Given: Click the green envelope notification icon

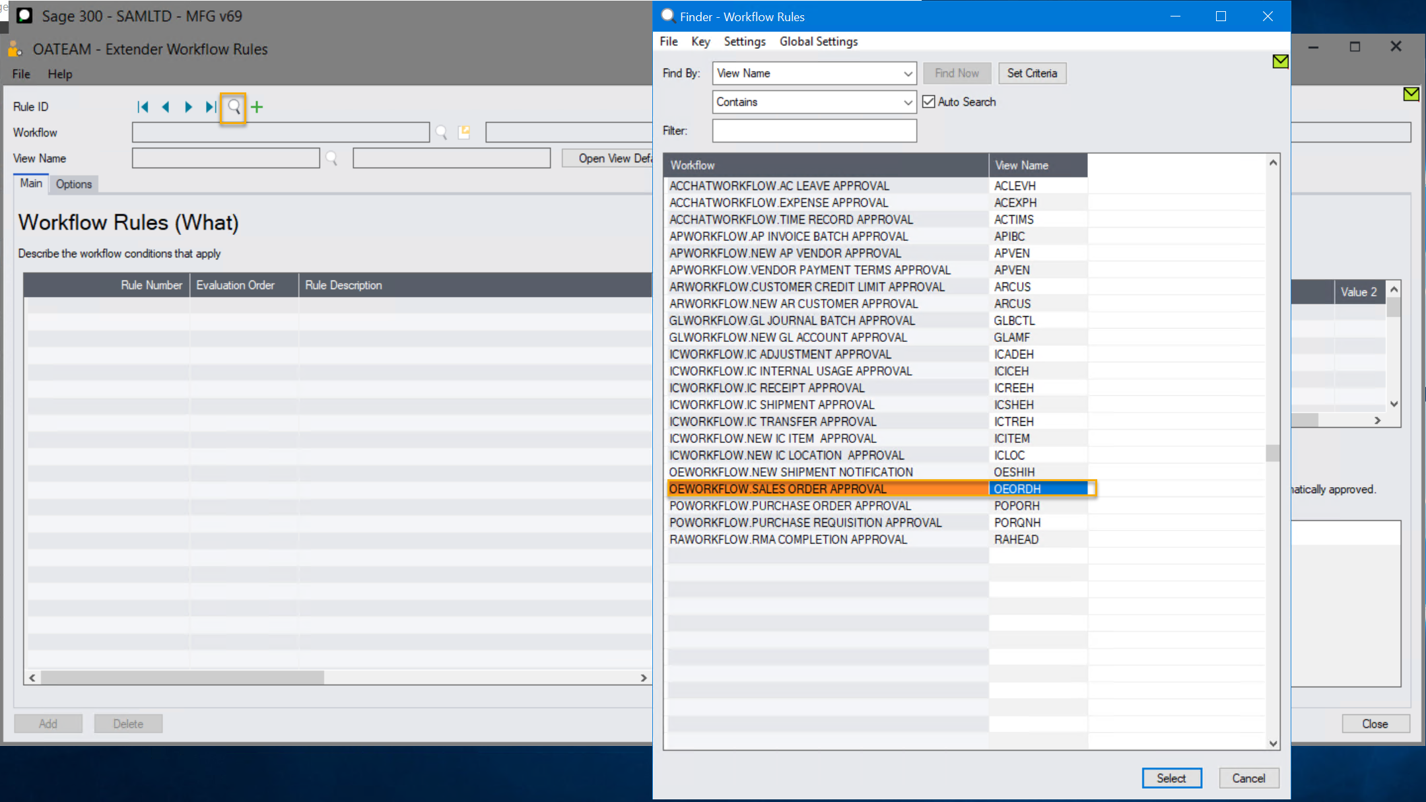Looking at the screenshot, I should (x=1281, y=61).
